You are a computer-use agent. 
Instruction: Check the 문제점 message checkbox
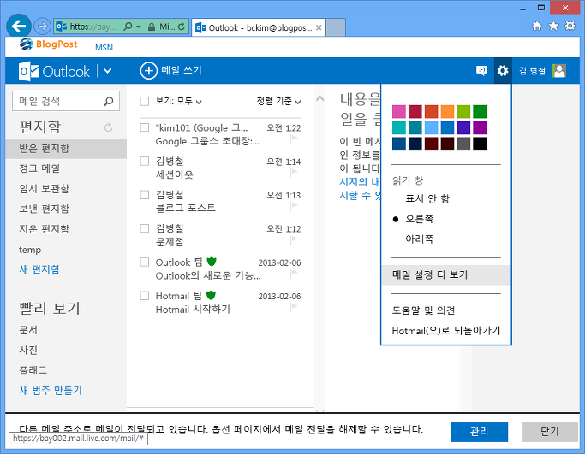[145, 228]
